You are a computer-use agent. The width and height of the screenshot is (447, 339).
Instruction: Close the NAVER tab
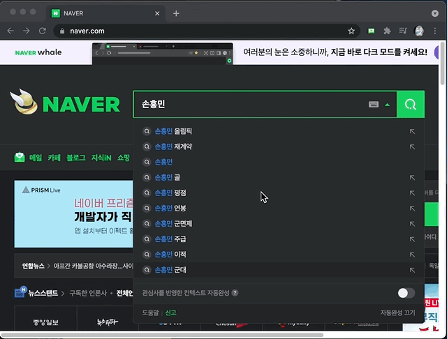click(157, 13)
